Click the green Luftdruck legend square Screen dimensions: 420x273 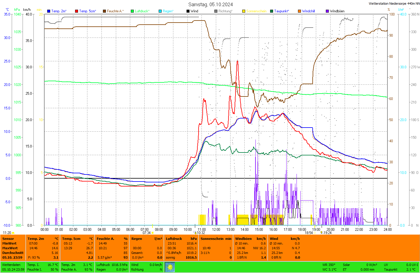click(132, 11)
